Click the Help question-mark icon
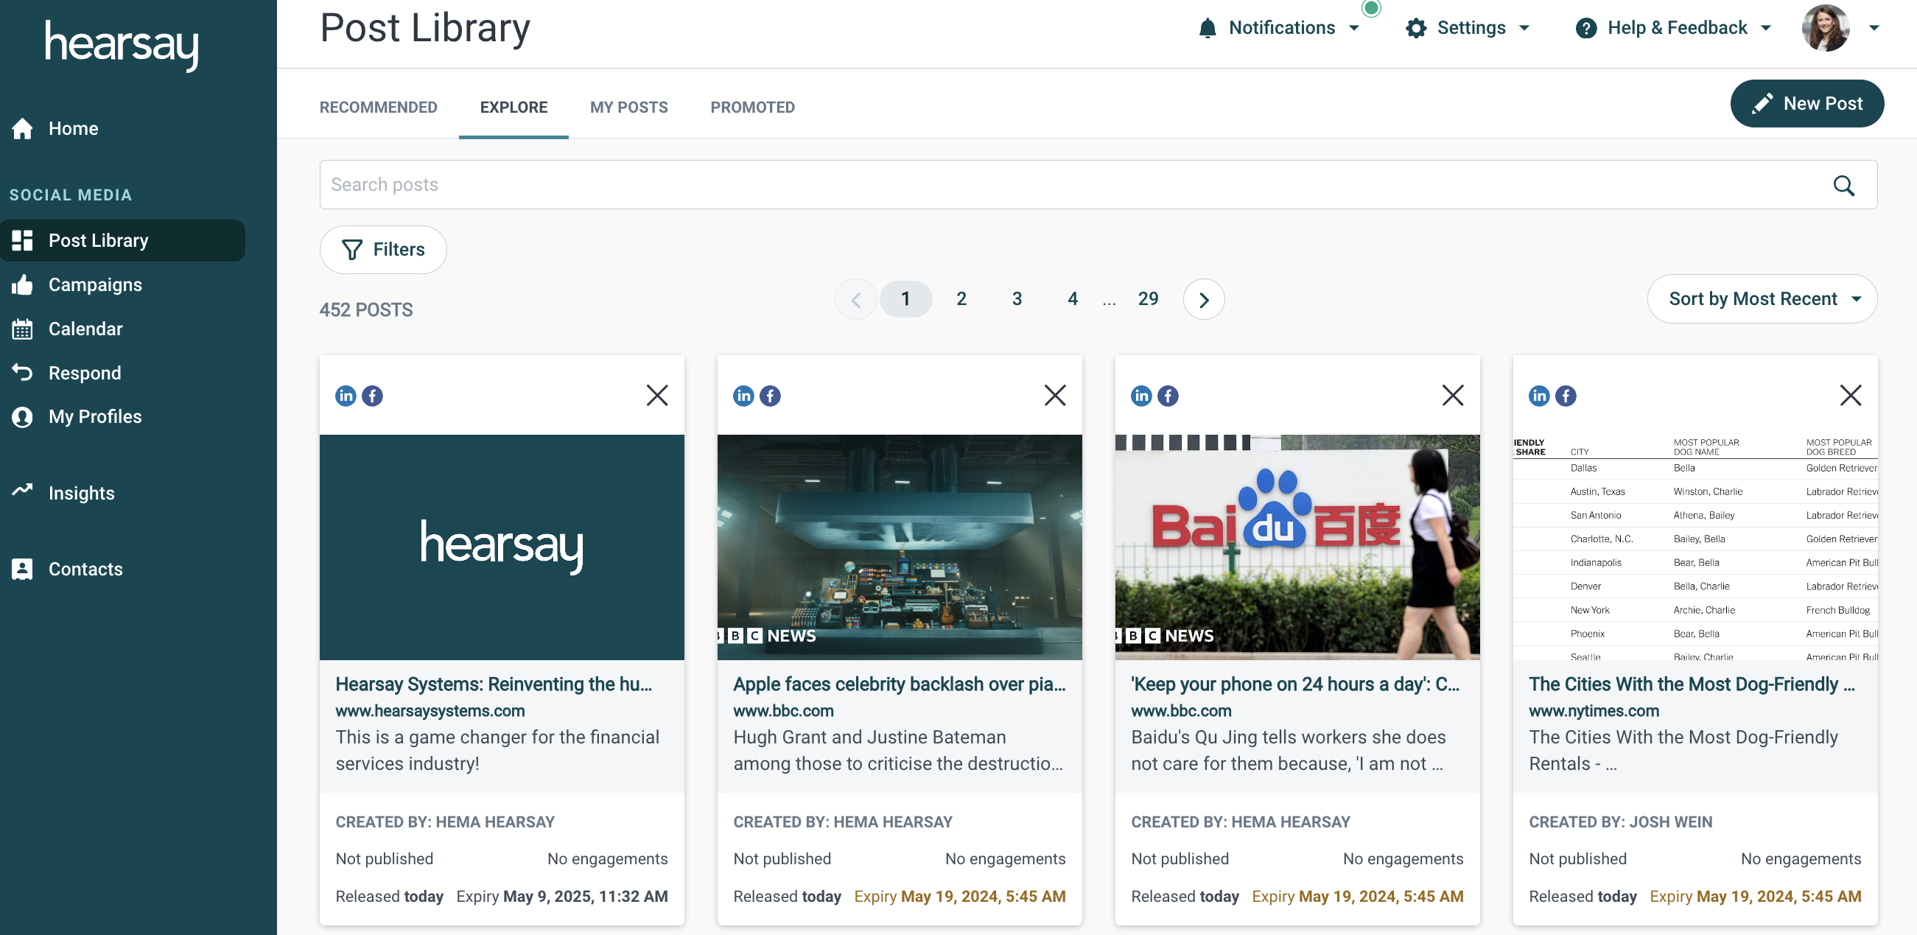Viewport: 1917px width, 935px height. [1586, 28]
